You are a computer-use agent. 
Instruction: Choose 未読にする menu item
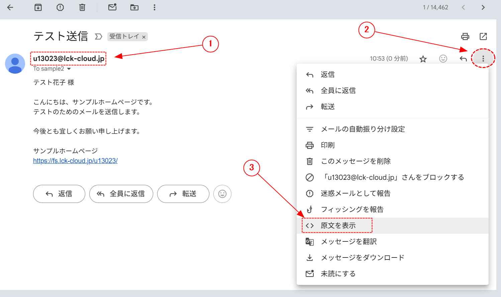coord(393,274)
